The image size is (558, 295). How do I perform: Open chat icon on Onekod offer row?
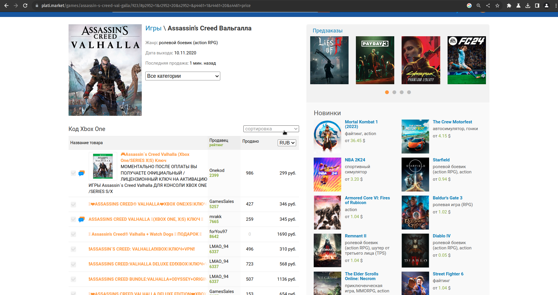81,173
